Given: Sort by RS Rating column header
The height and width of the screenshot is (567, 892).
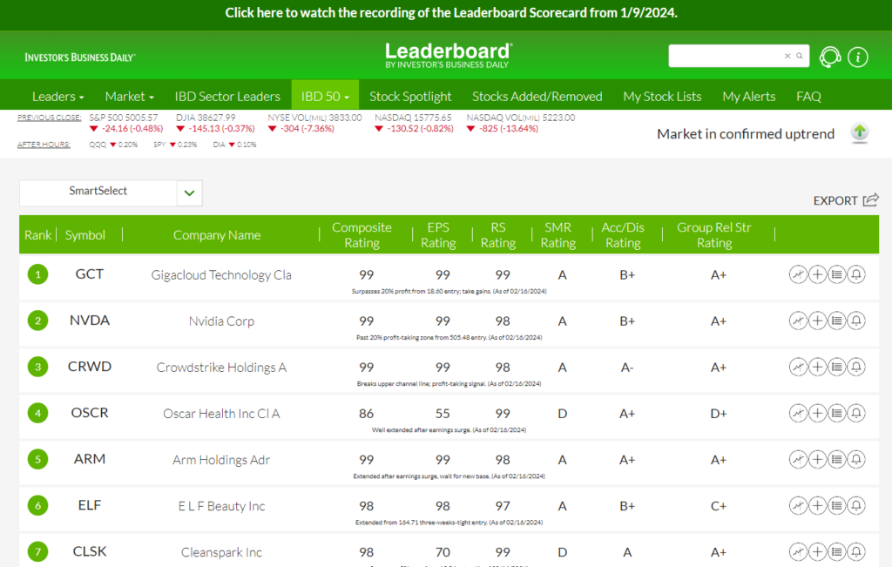Looking at the screenshot, I should tap(497, 235).
